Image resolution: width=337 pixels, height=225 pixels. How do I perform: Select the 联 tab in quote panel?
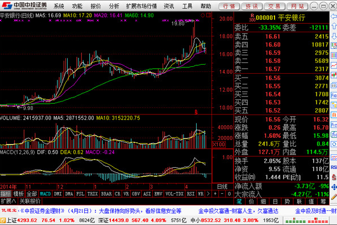point(299,201)
